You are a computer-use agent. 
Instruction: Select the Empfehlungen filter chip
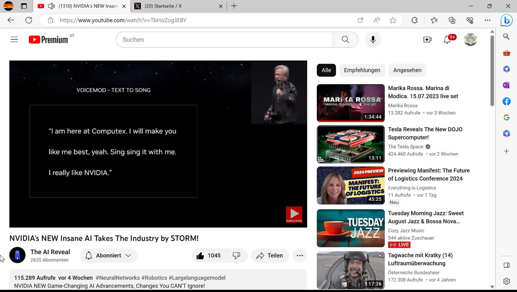362,70
